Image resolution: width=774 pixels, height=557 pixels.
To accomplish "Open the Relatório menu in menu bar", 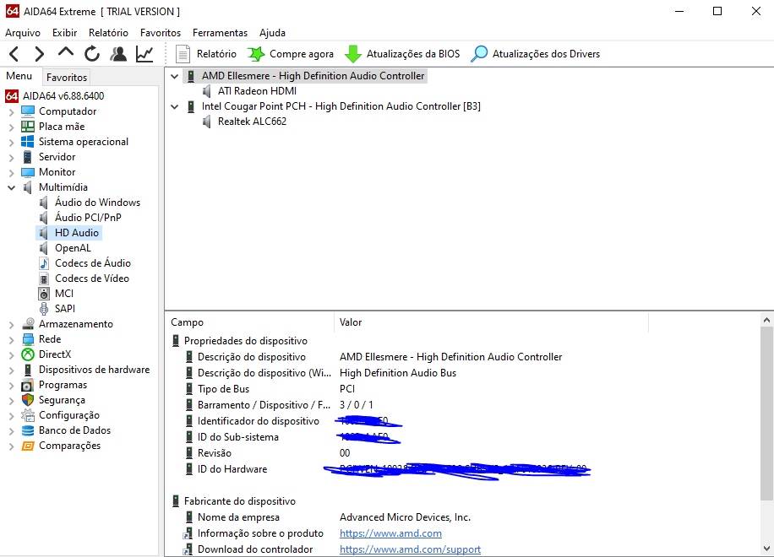I will (x=109, y=33).
